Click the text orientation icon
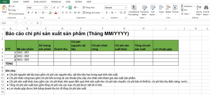Image resolution: width=210 pixels, height=95 pixels. 75,7
